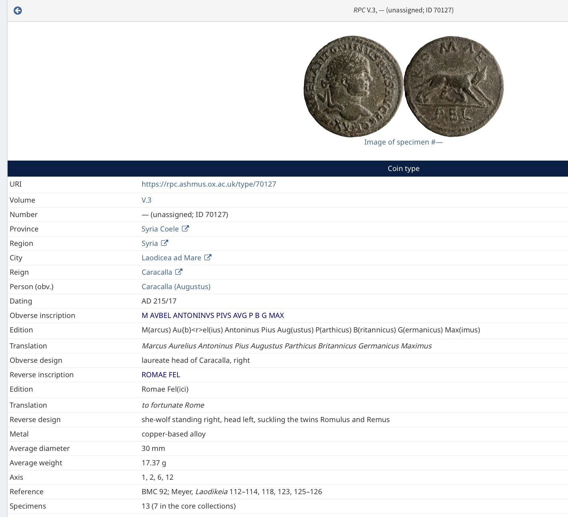Click the Specimens count value text
The width and height of the screenshot is (568, 517).
(x=188, y=506)
